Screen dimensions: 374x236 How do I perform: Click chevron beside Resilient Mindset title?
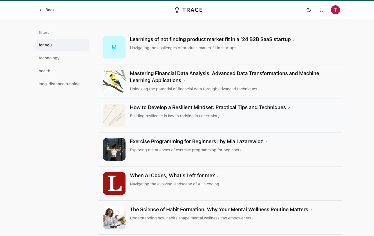[289, 108]
